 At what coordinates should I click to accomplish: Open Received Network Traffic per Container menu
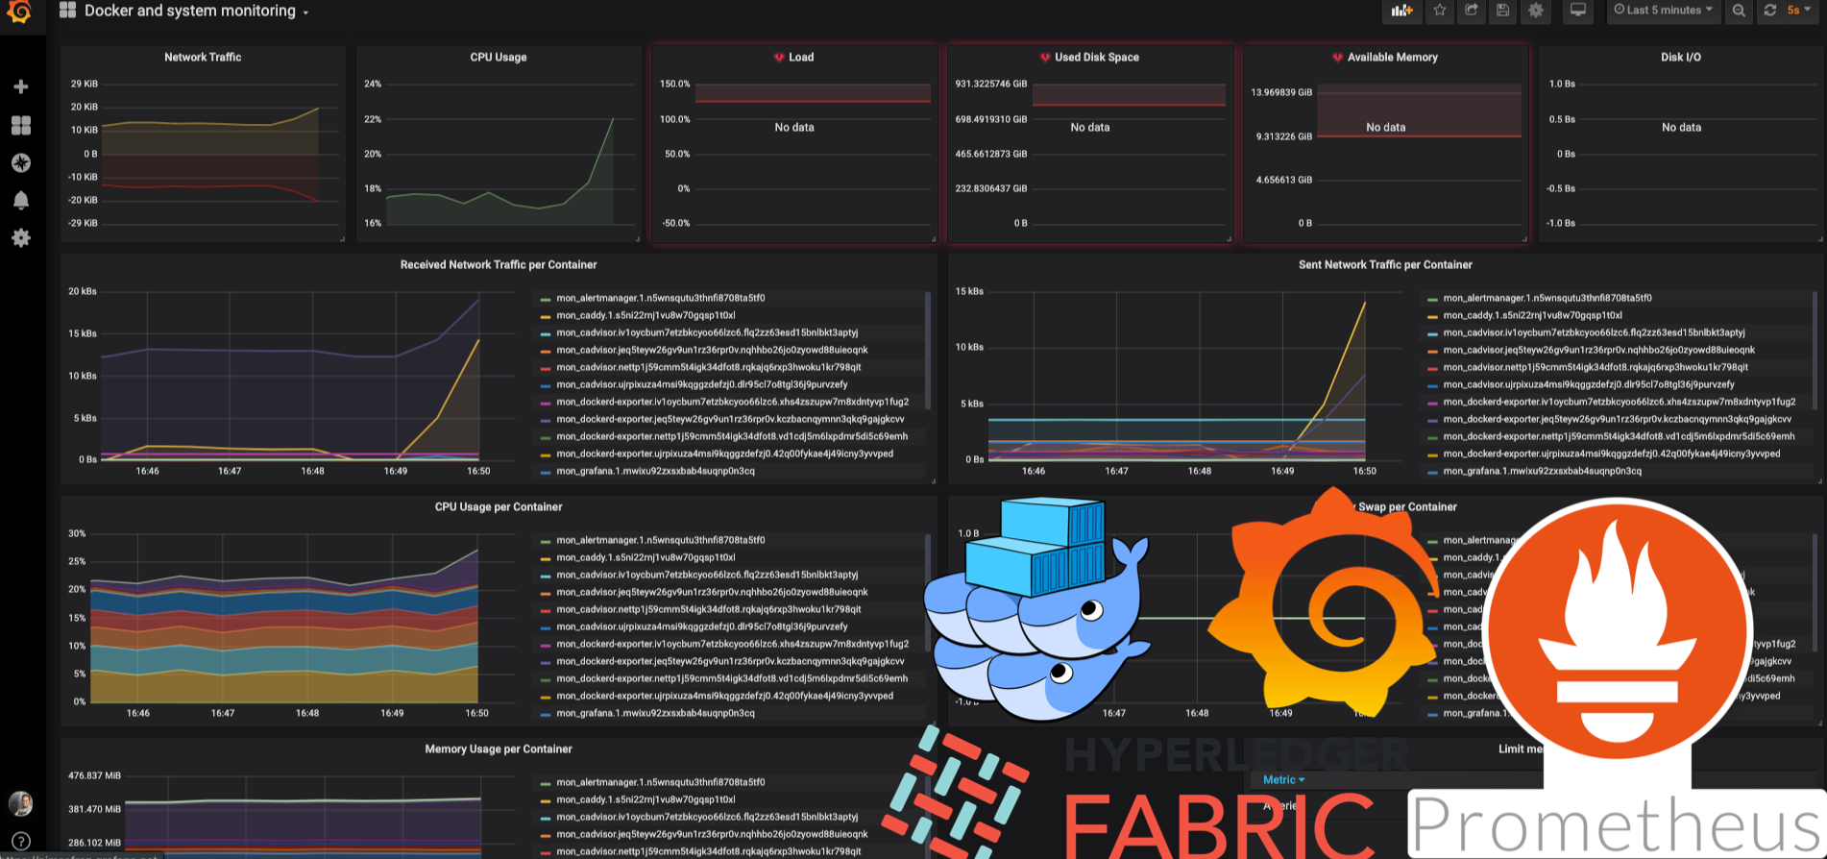[499, 265]
